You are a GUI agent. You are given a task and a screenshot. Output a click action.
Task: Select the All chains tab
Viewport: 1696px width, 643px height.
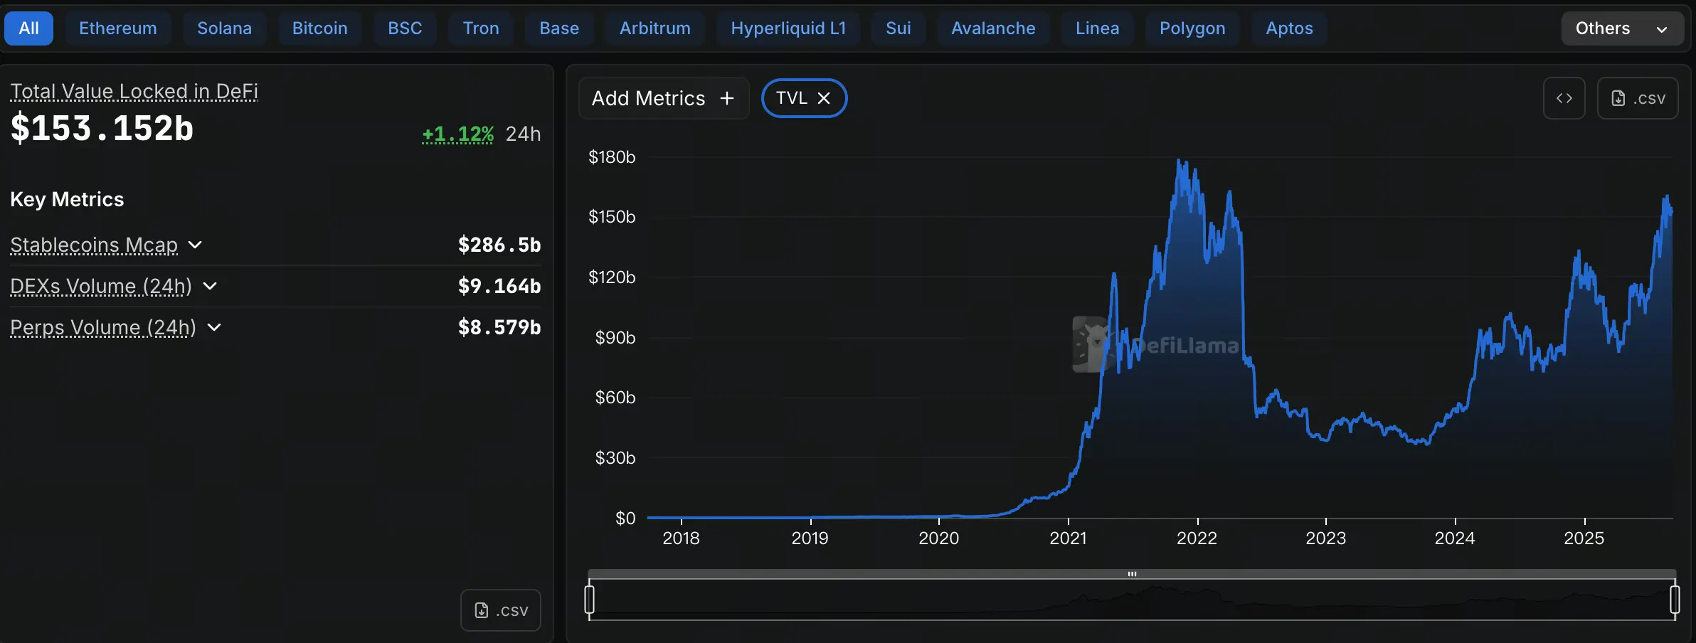tap(28, 28)
